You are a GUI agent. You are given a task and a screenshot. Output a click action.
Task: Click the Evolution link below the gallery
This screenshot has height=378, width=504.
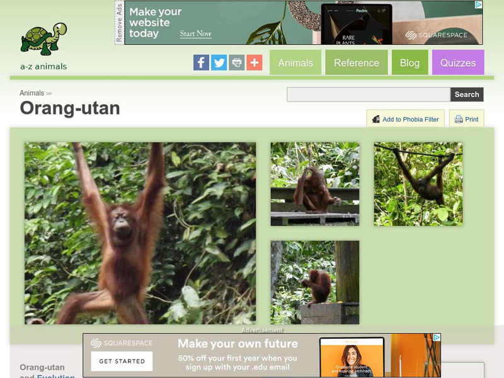56,376
